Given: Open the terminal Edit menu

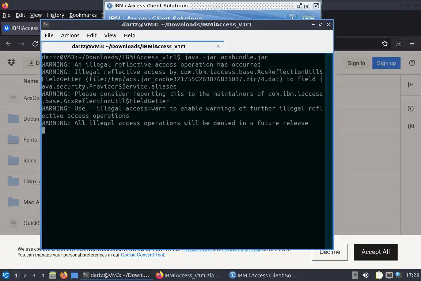Looking at the screenshot, I should pyautogui.click(x=92, y=35).
